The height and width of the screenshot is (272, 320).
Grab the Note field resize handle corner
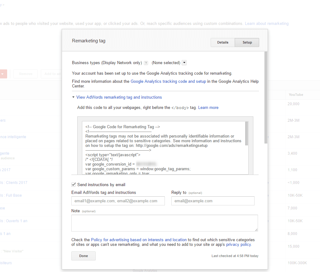coord(256,230)
